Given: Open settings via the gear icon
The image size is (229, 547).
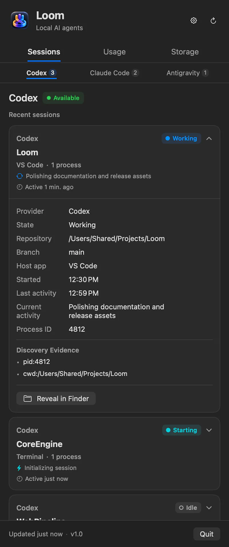Looking at the screenshot, I should [x=194, y=21].
